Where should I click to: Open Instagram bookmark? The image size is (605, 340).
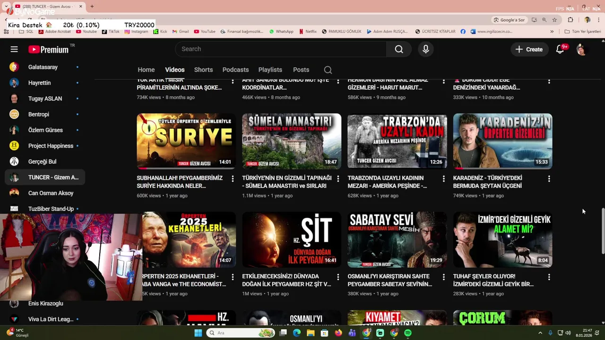(x=137, y=32)
